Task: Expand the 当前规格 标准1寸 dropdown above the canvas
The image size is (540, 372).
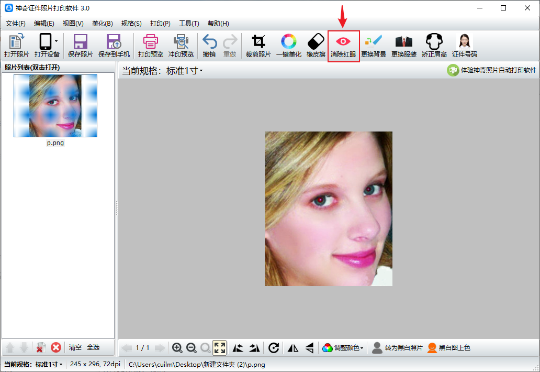Action: click(x=184, y=71)
